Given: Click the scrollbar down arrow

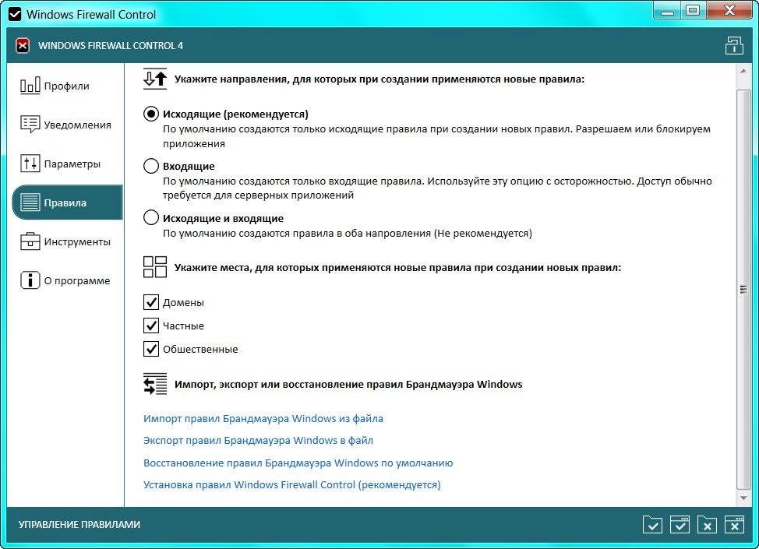Looking at the screenshot, I should pos(743,498).
